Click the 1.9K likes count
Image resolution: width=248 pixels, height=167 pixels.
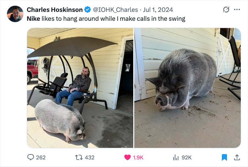click(138, 157)
